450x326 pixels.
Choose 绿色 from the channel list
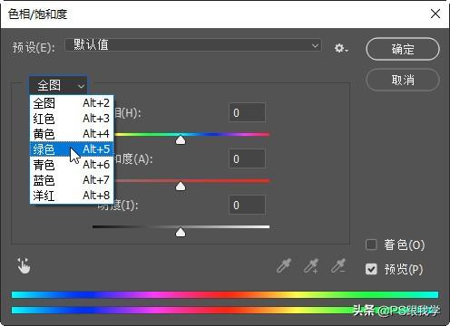[x=72, y=149]
